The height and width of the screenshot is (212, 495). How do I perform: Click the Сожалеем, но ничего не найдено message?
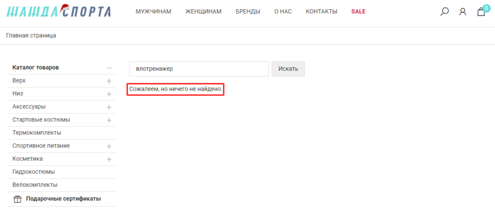176,90
